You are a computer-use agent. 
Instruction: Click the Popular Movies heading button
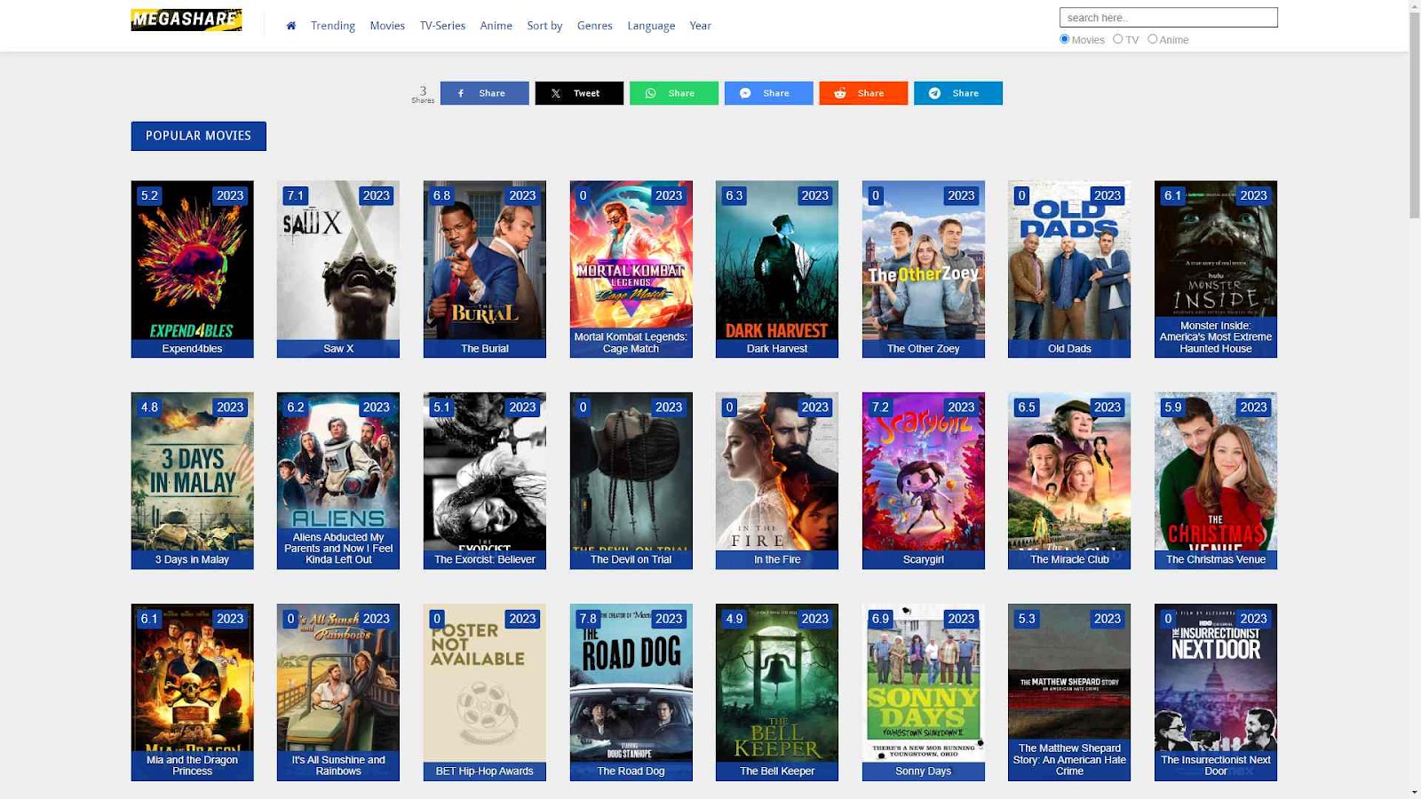coord(198,136)
